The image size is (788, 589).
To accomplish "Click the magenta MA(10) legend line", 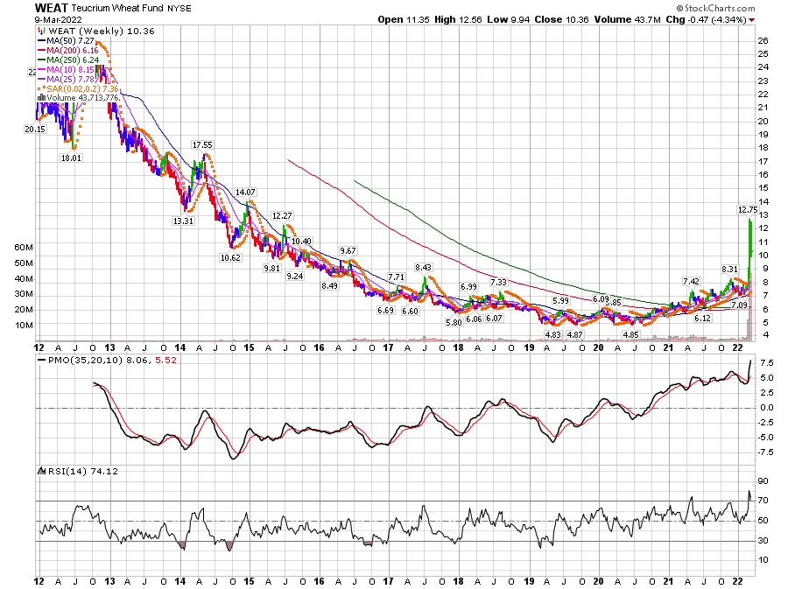I will (40, 69).
